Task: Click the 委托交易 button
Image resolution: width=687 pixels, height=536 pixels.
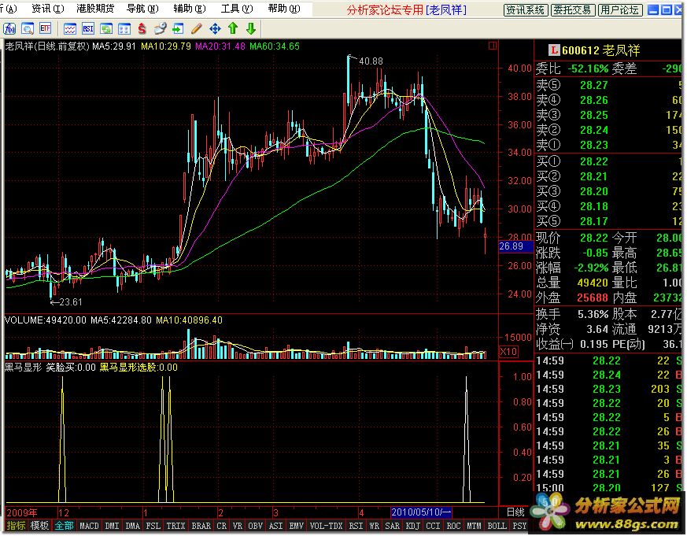Action: coord(572,10)
